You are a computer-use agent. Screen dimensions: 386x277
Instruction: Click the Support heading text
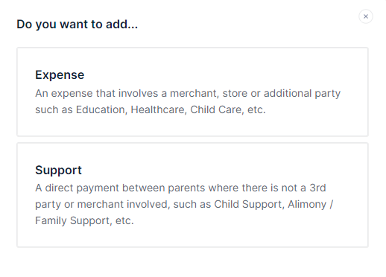pos(58,170)
